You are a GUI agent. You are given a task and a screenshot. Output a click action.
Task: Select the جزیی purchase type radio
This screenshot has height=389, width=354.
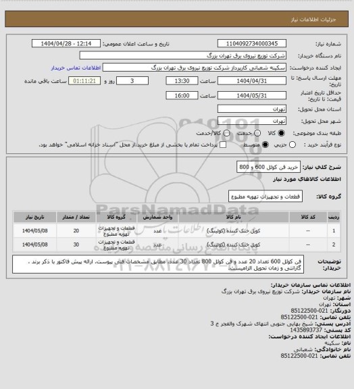pos(293,145)
